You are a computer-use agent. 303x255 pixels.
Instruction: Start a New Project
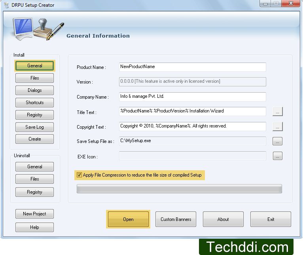[34, 214]
